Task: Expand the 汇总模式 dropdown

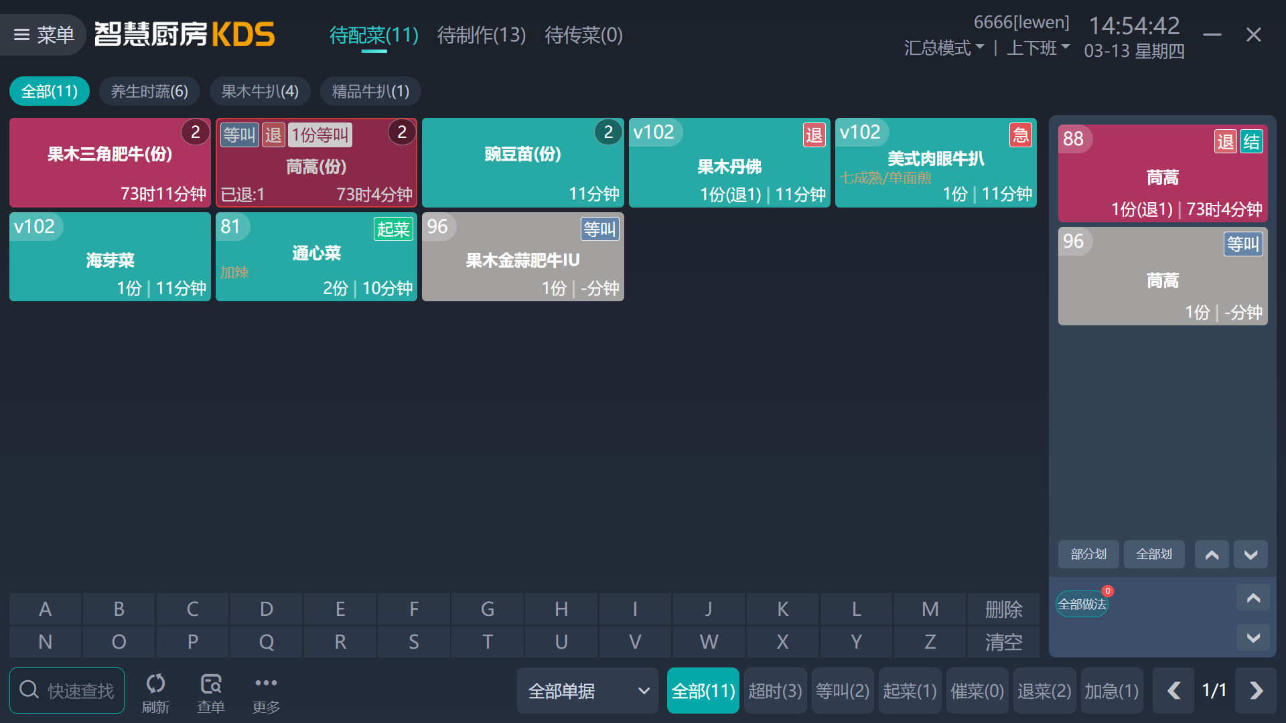Action: coord(943,48)
